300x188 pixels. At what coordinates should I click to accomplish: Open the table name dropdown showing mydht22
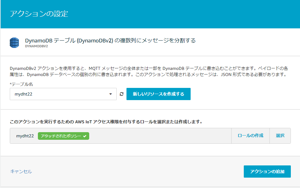click(x=63, y=94)
